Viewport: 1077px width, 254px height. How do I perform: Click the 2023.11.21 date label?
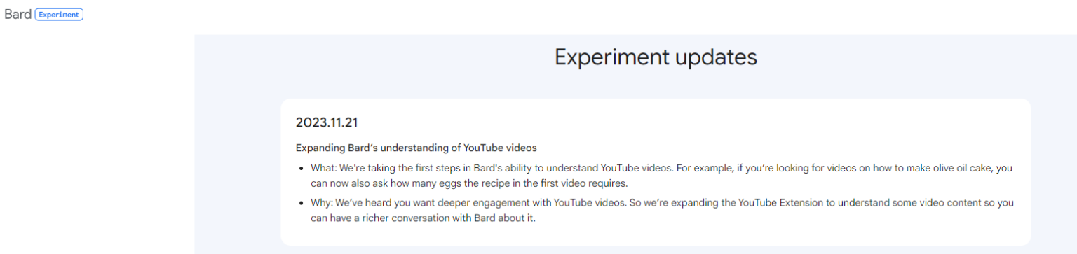coord(327,122)
